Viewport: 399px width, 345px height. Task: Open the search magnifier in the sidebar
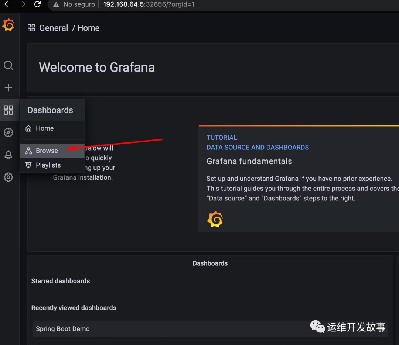8,66
